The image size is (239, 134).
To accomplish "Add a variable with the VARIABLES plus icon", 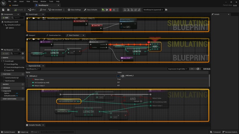I will (x=23, y=88).
